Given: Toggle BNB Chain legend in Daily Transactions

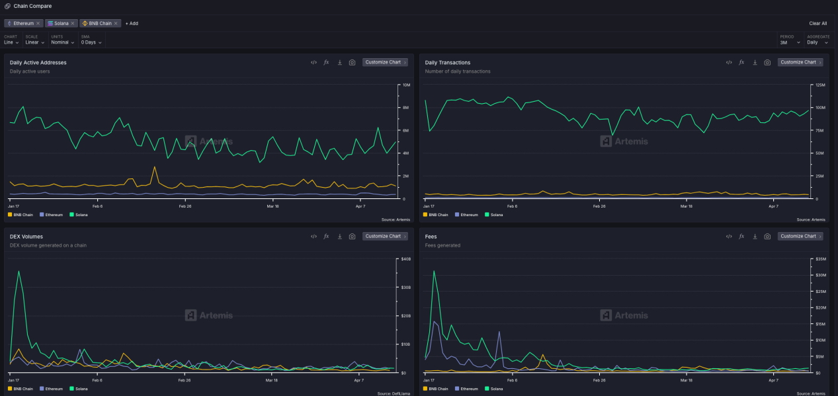Looking at the screenshot, I should click(436, 214).
